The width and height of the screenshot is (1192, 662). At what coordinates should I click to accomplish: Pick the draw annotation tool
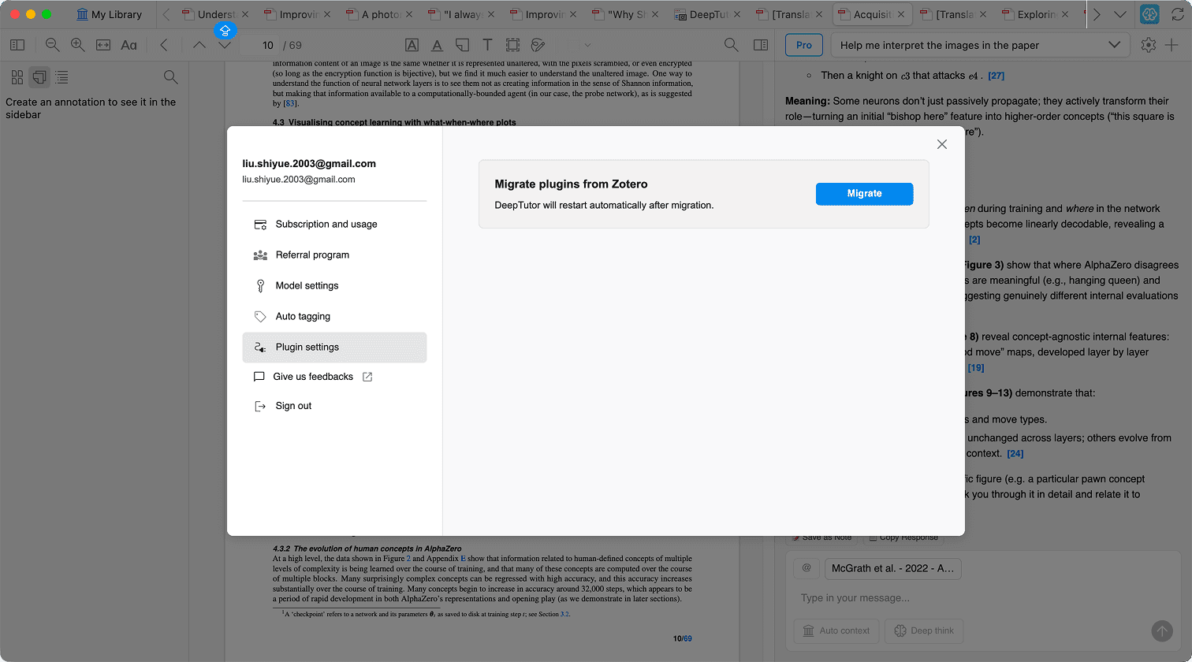(x=538, y=45)
